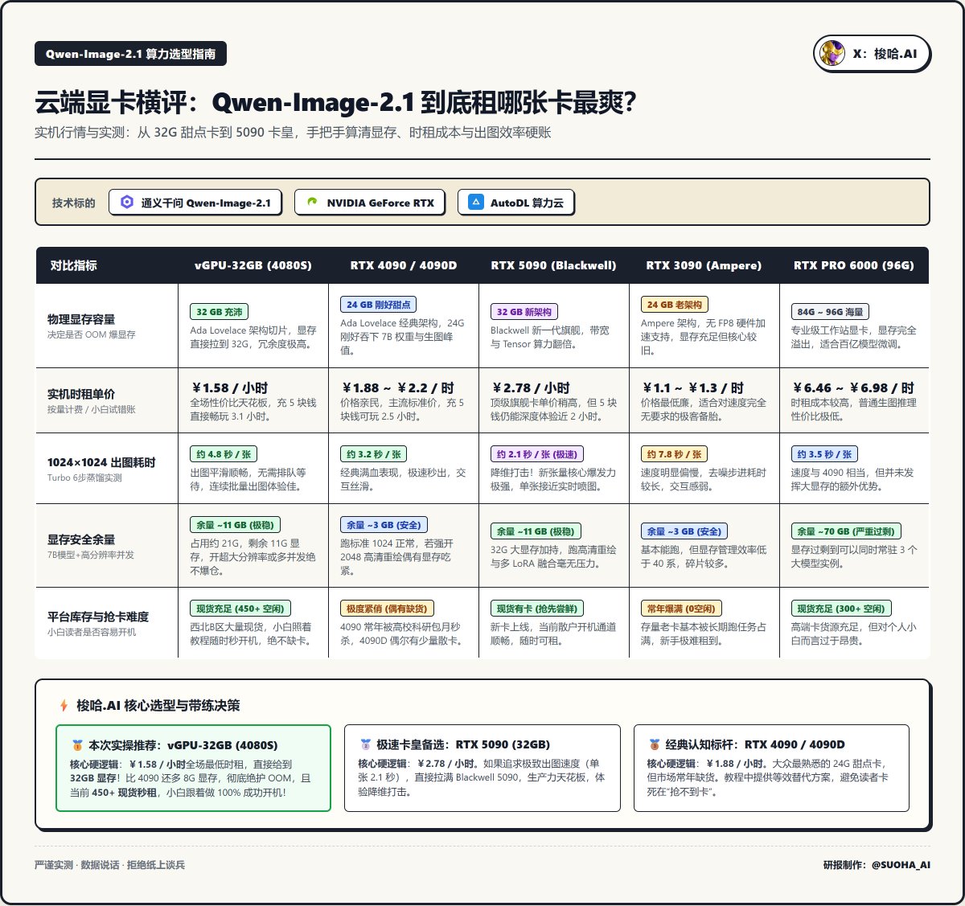The width and height of the screenshot is (965, 906).
Task: Click the 云端显卡横评 main headline
Action: click(x=335, y=102)
